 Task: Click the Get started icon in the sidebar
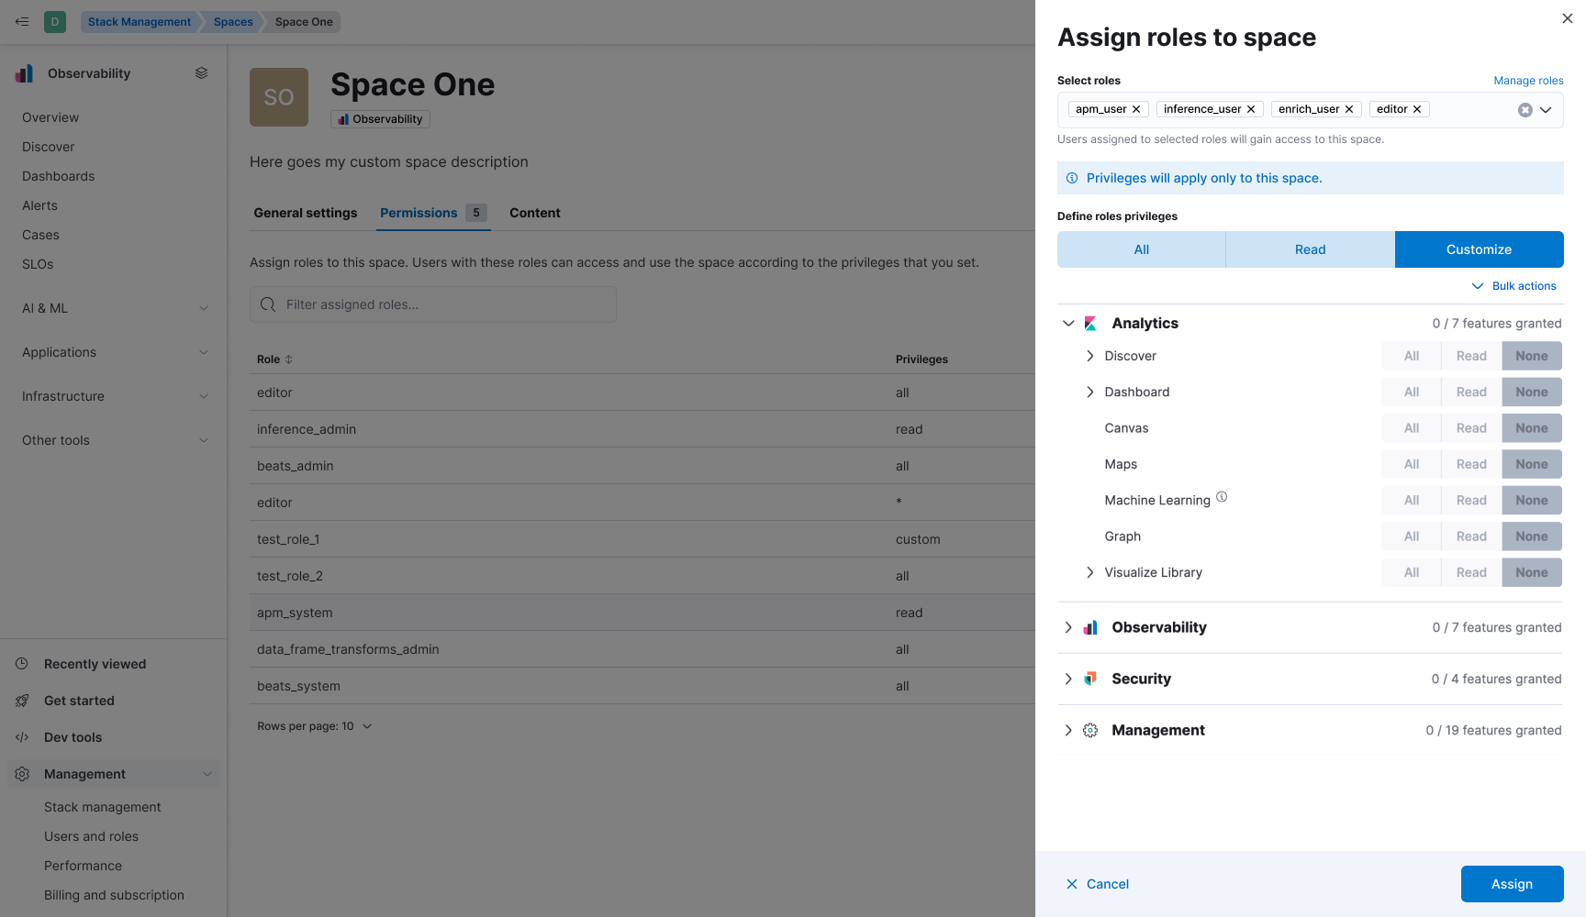pos(22,700)
